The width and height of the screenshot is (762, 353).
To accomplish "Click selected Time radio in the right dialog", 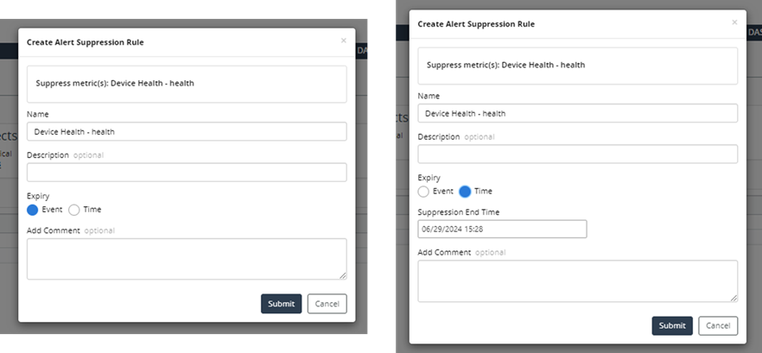I will [x=465, y=192].
